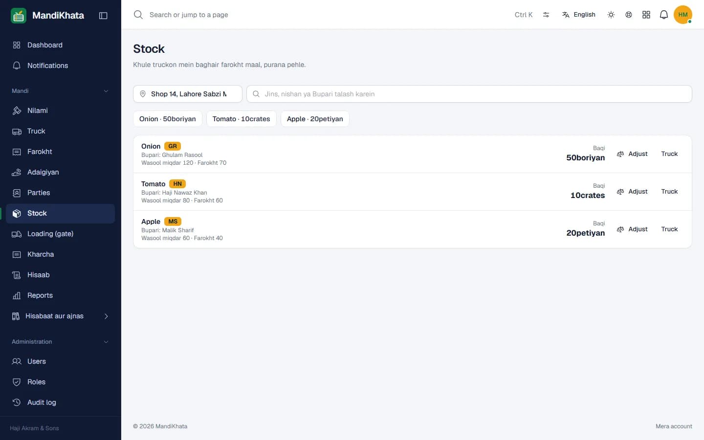Expand the Hisabaat aur ajnas submenu
704x440 pixels.
61,316
